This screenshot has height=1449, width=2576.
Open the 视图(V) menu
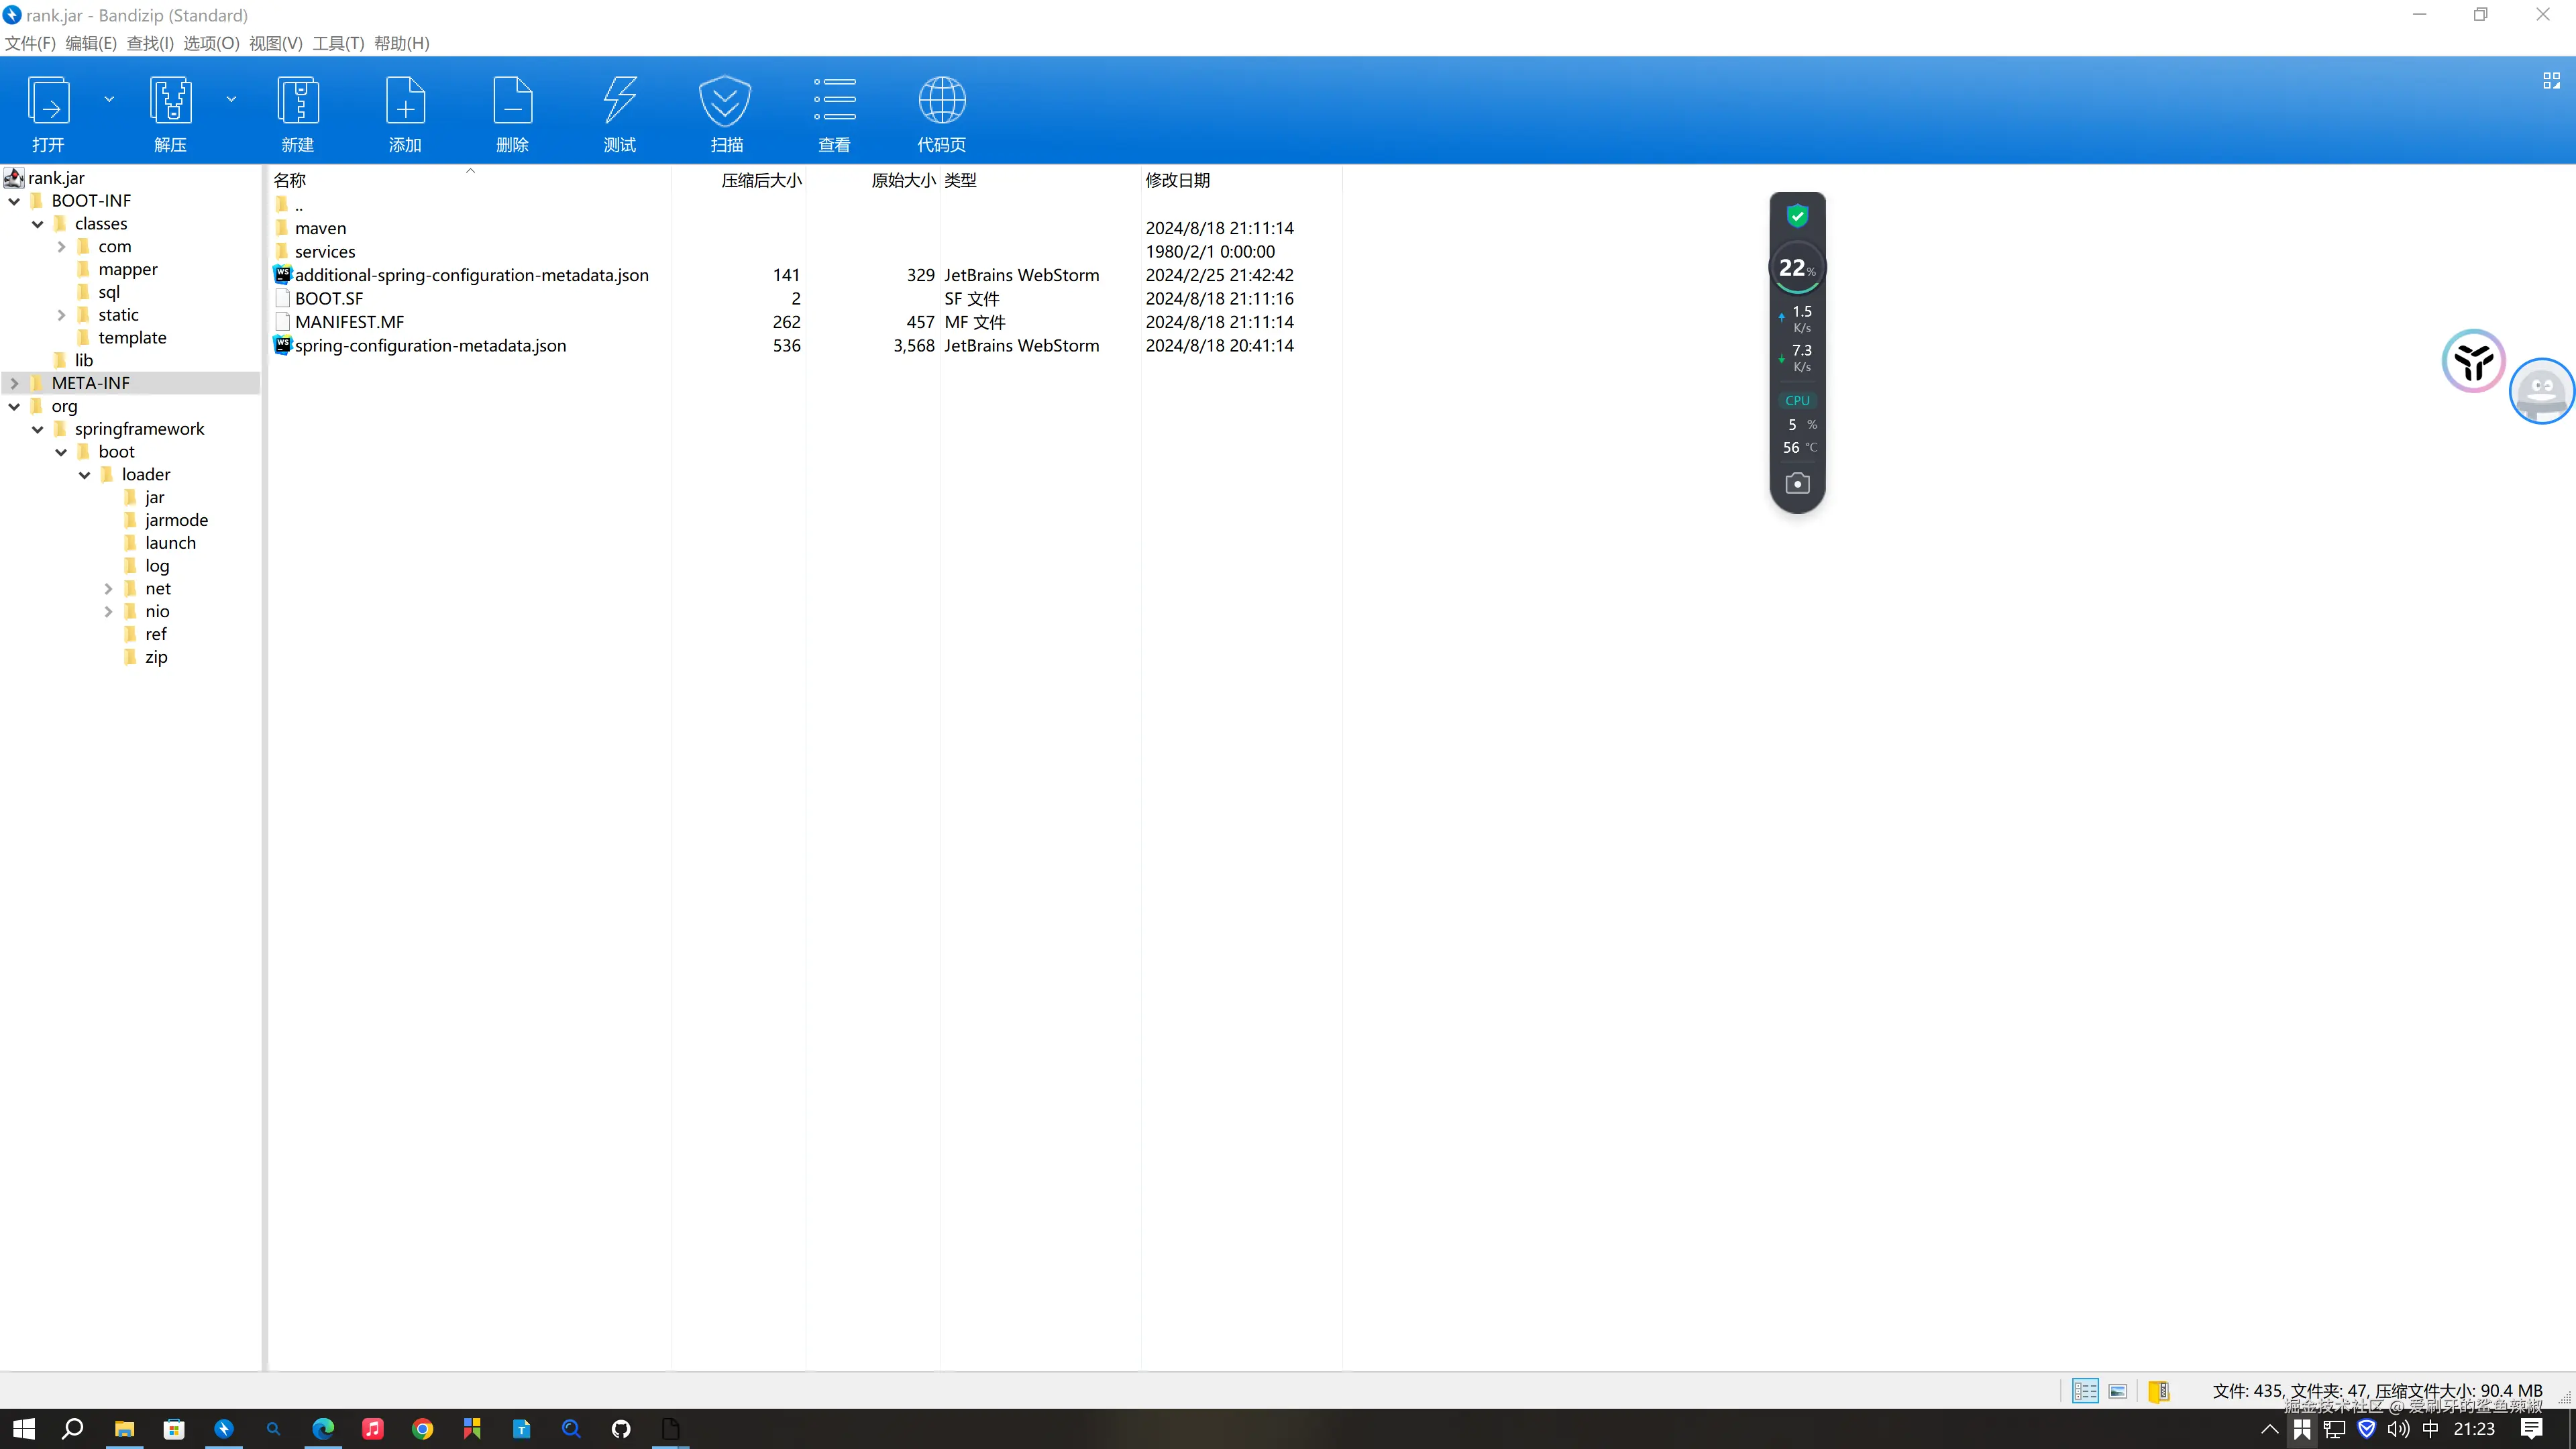pos(275,43)
